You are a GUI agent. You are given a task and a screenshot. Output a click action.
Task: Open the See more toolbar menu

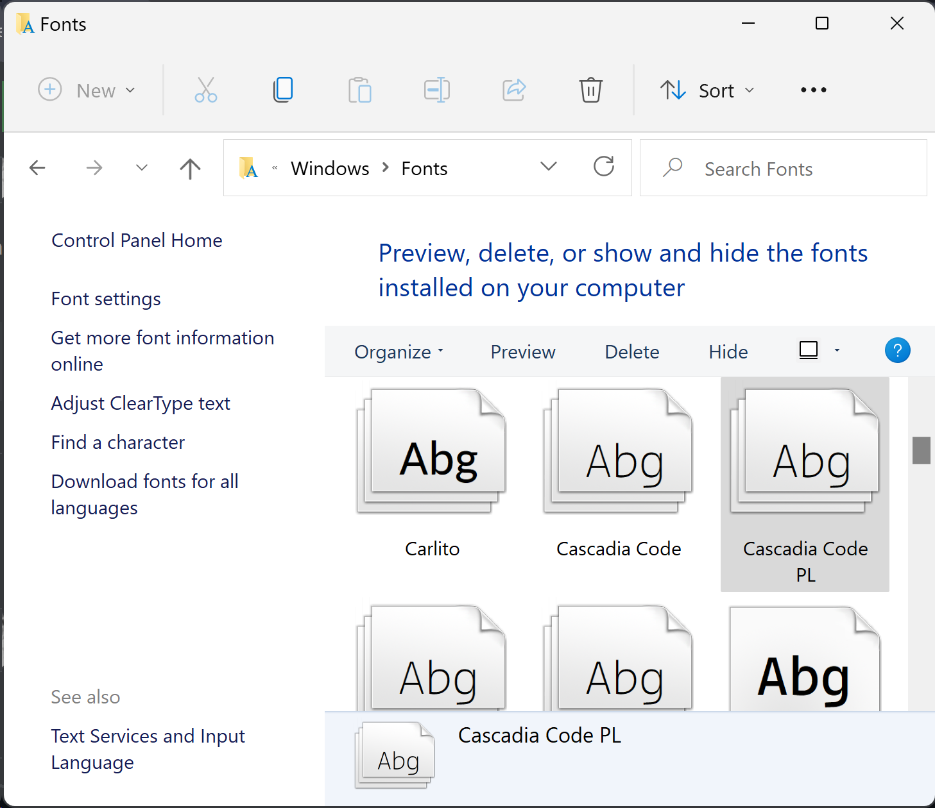coord(812,90)
